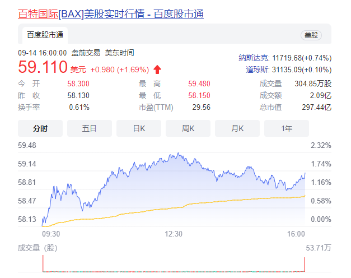Viewport: 351px width, 278px height.
Task: Click the blue intraday price line peak near 12:30
Action: (178, 154)
